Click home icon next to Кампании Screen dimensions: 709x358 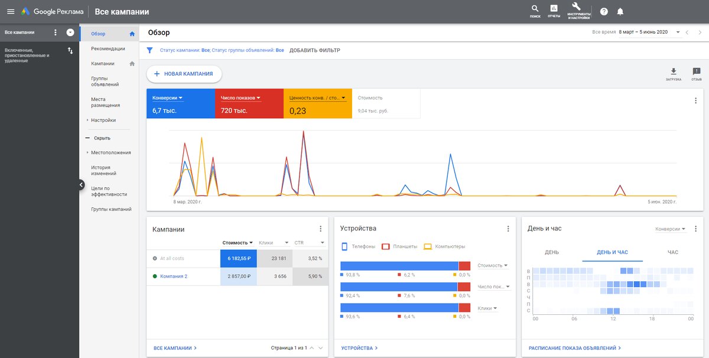point(132,63)
